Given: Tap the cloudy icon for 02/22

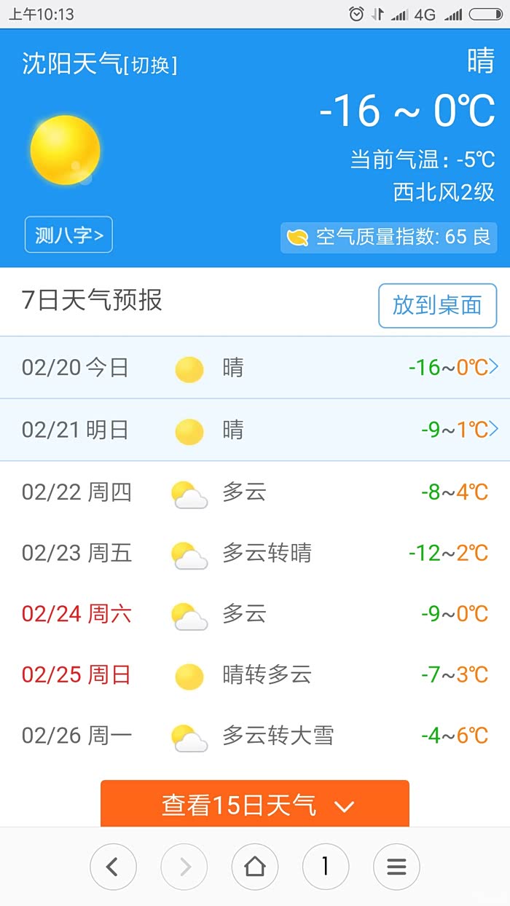Looking at the screenshot, I should pyautogui.click(x=189, y=494).
